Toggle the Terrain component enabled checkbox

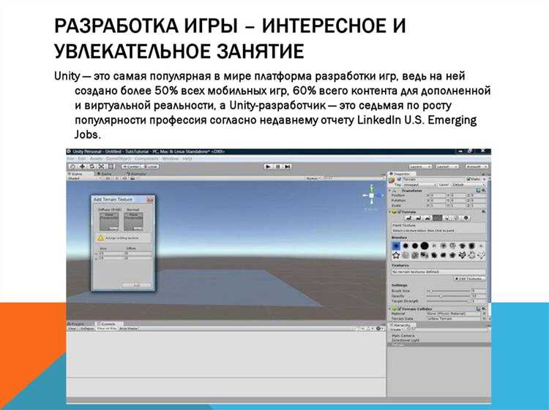(x=398, y=212)
